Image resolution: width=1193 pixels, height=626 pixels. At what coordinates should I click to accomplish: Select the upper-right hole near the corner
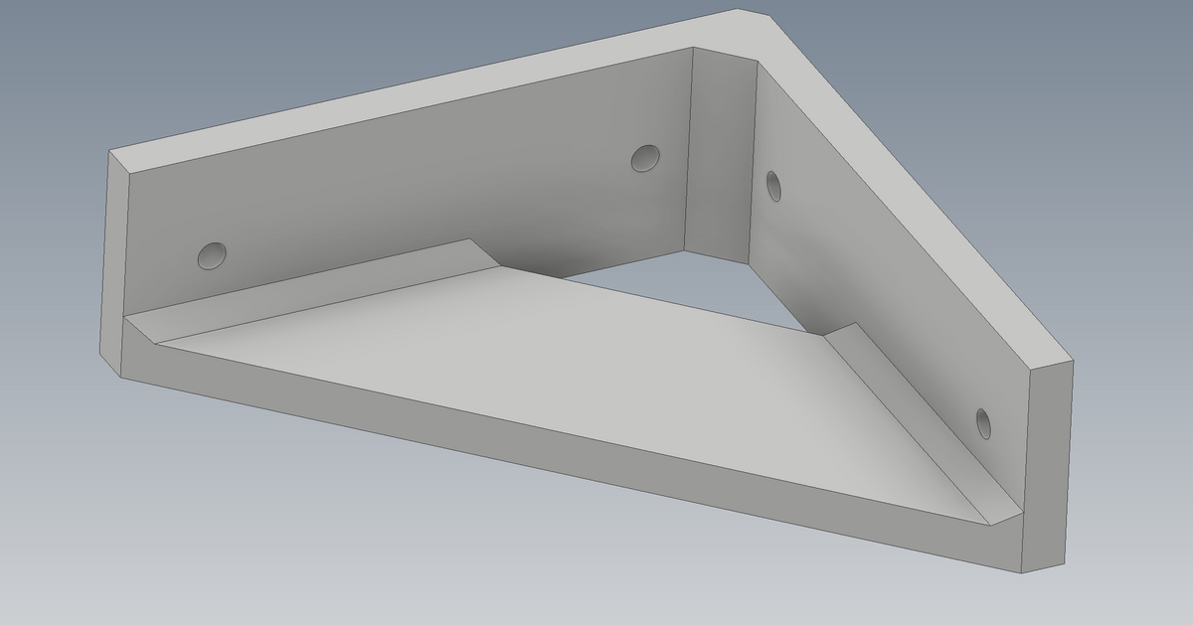[774, 185]
